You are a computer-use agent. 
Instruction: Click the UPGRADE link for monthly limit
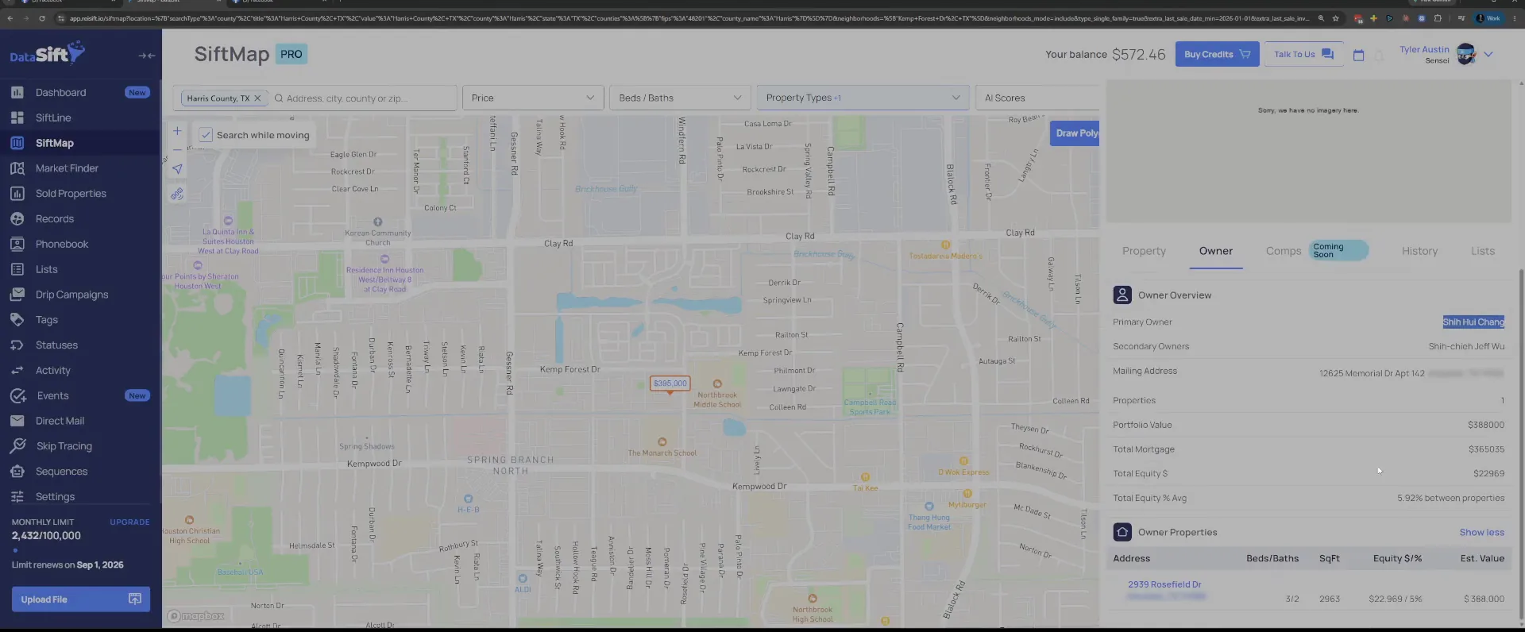click(129, 522)
